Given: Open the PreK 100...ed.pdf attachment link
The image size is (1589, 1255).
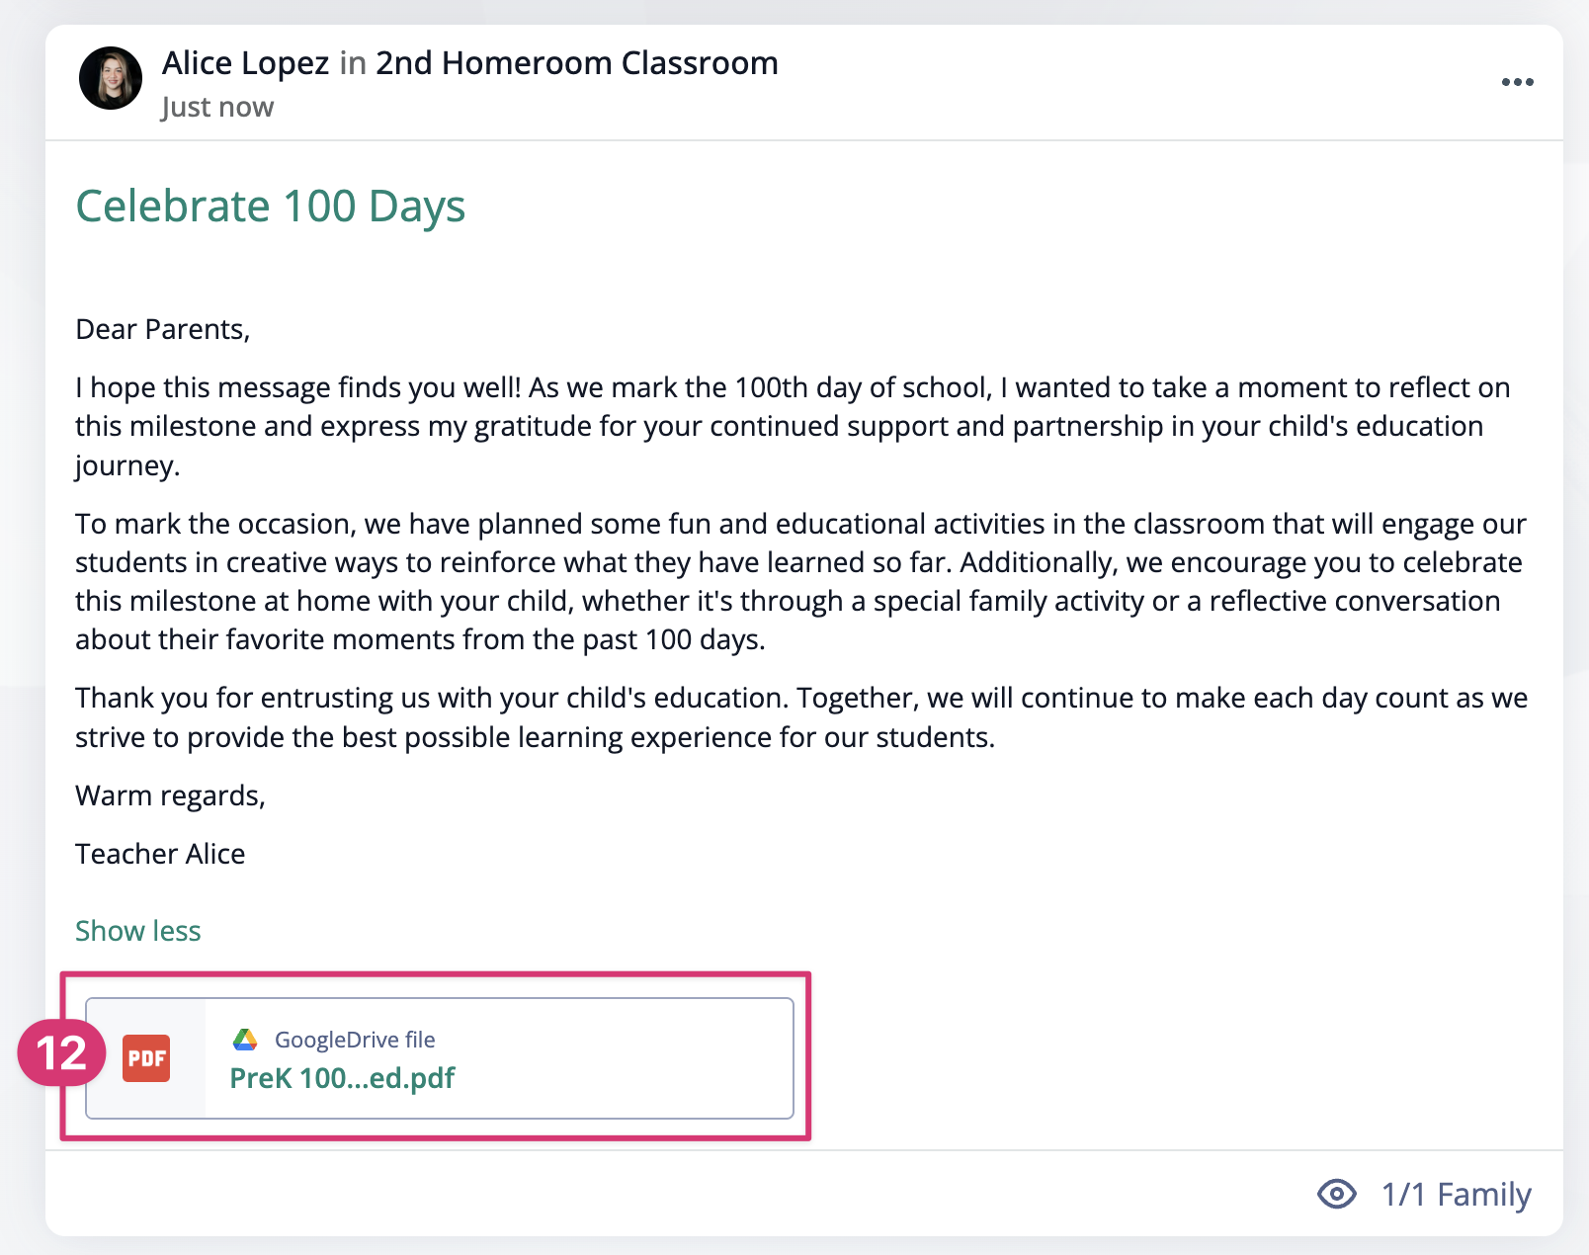Looking at the screenshot, I should pos(342,1078).
